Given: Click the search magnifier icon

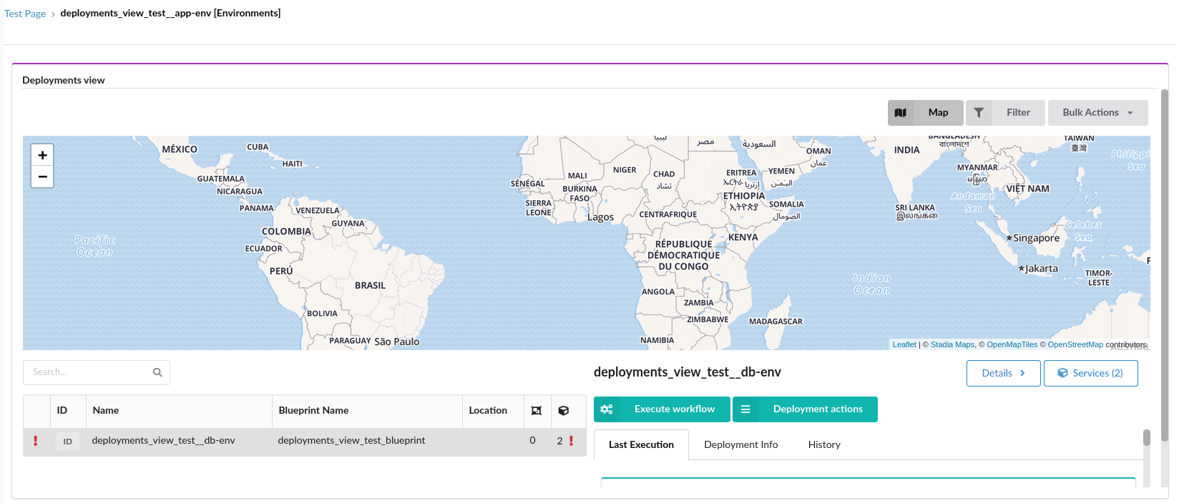Looking at the screenshot, I should tap(157, 372).
